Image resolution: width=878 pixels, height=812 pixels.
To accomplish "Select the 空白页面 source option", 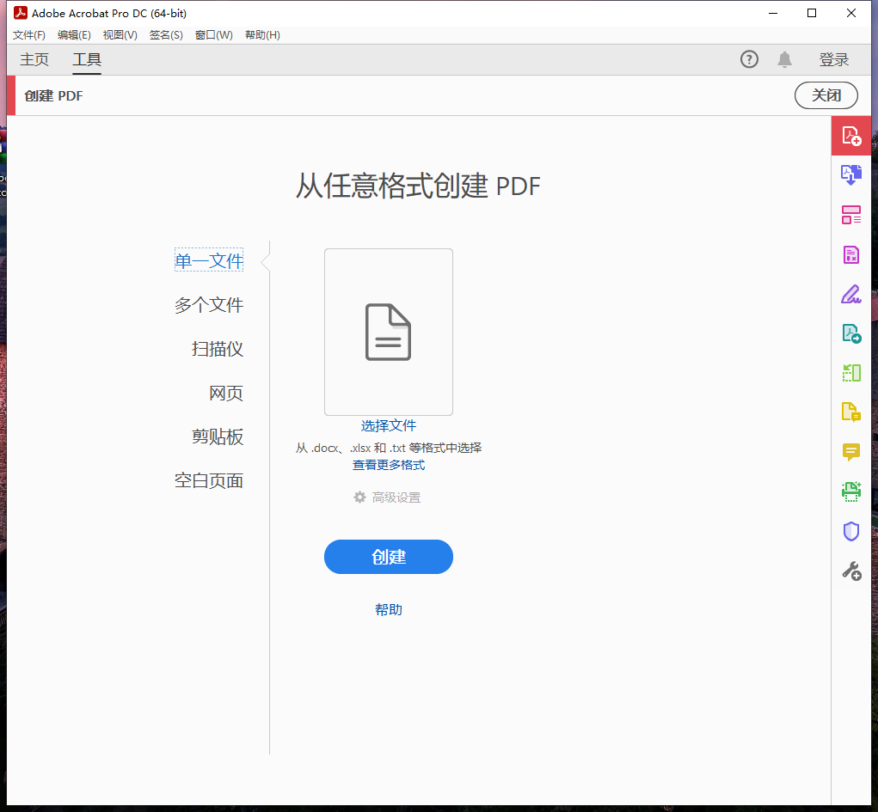I will click(x=208, y=479).
